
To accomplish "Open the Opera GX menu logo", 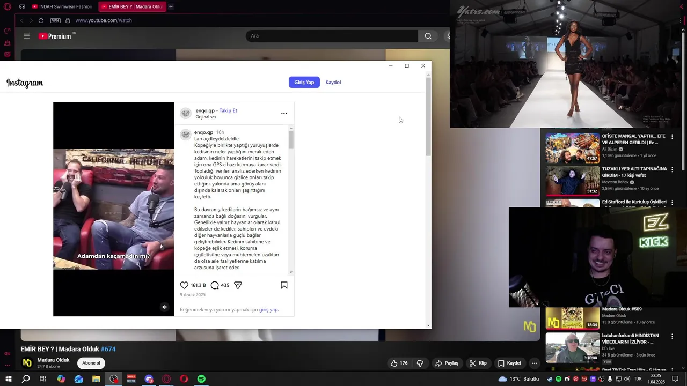I will click(x=7, y=6).
